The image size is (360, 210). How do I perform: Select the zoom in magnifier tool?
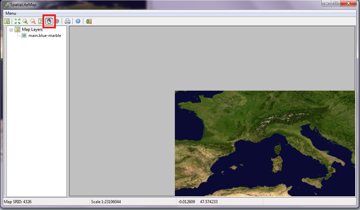click(25, 21)
